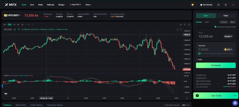Select the 1D timeframe

pos(22,25)
